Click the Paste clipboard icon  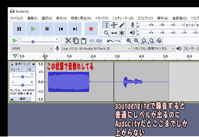[84, 41]
